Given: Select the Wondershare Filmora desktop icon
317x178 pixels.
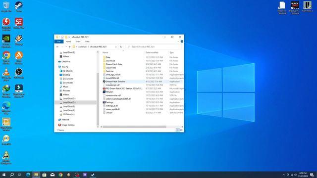Looking at the screenshot, I should point(19,91).
